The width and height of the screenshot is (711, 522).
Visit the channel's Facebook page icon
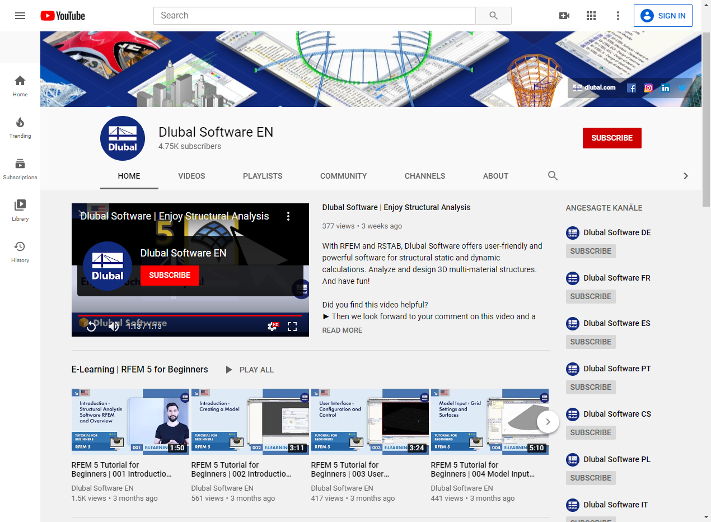tap(632, 87)
